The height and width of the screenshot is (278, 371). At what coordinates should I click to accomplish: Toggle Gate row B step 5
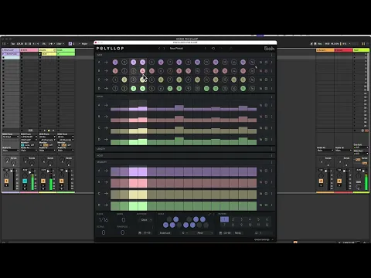151,71
